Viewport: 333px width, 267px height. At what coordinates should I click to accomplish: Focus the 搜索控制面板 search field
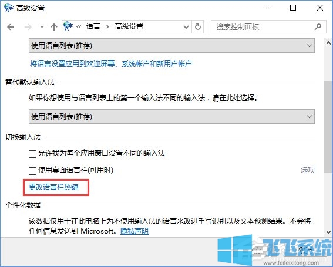[x=268, y=27]
